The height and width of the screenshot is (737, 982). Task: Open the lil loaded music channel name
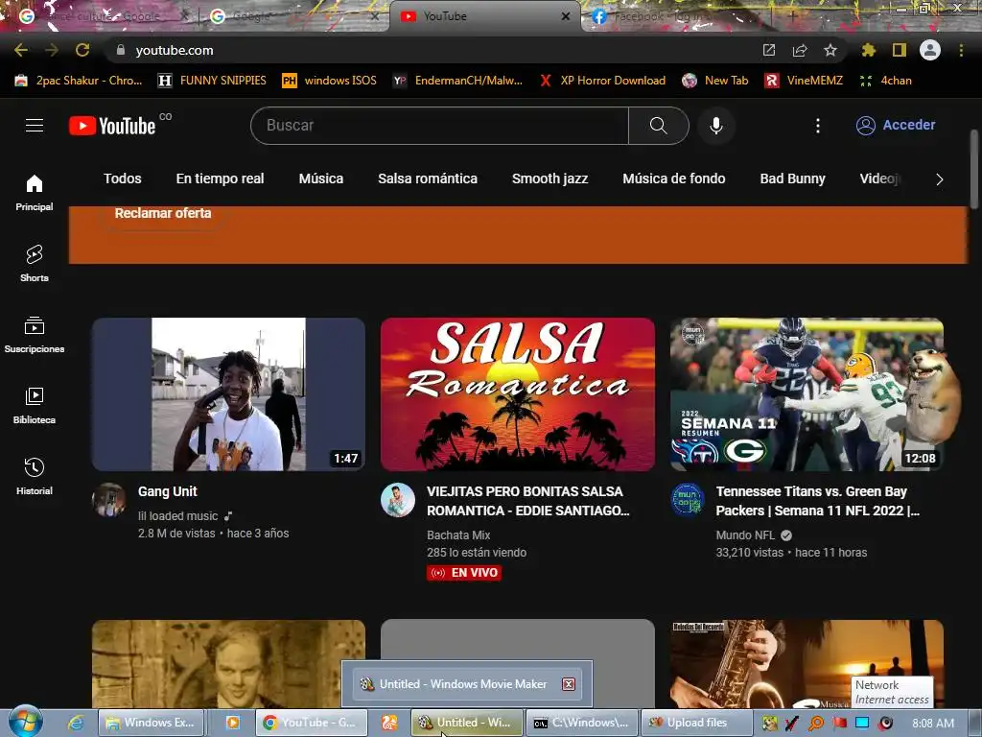[x=177, y=515]
